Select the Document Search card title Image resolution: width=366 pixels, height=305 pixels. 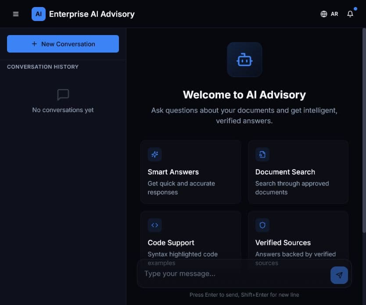coord(285,172)
